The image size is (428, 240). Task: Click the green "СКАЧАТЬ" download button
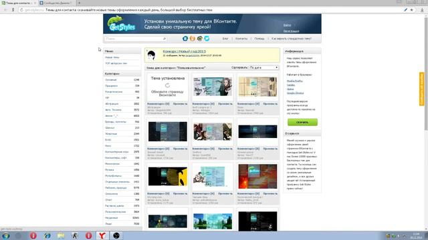[302, 123]
